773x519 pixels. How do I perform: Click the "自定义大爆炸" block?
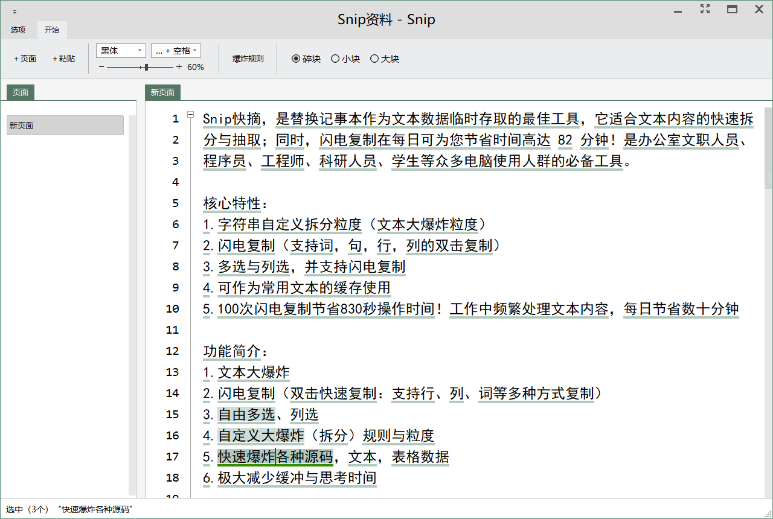261,436
